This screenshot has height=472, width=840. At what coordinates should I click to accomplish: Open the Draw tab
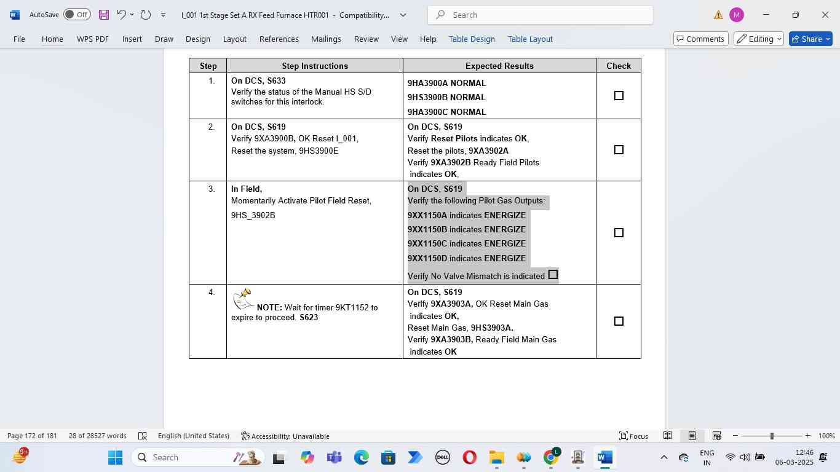(164, 39)
